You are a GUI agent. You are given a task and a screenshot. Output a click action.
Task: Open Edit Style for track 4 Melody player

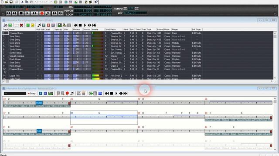click(197, 43)
